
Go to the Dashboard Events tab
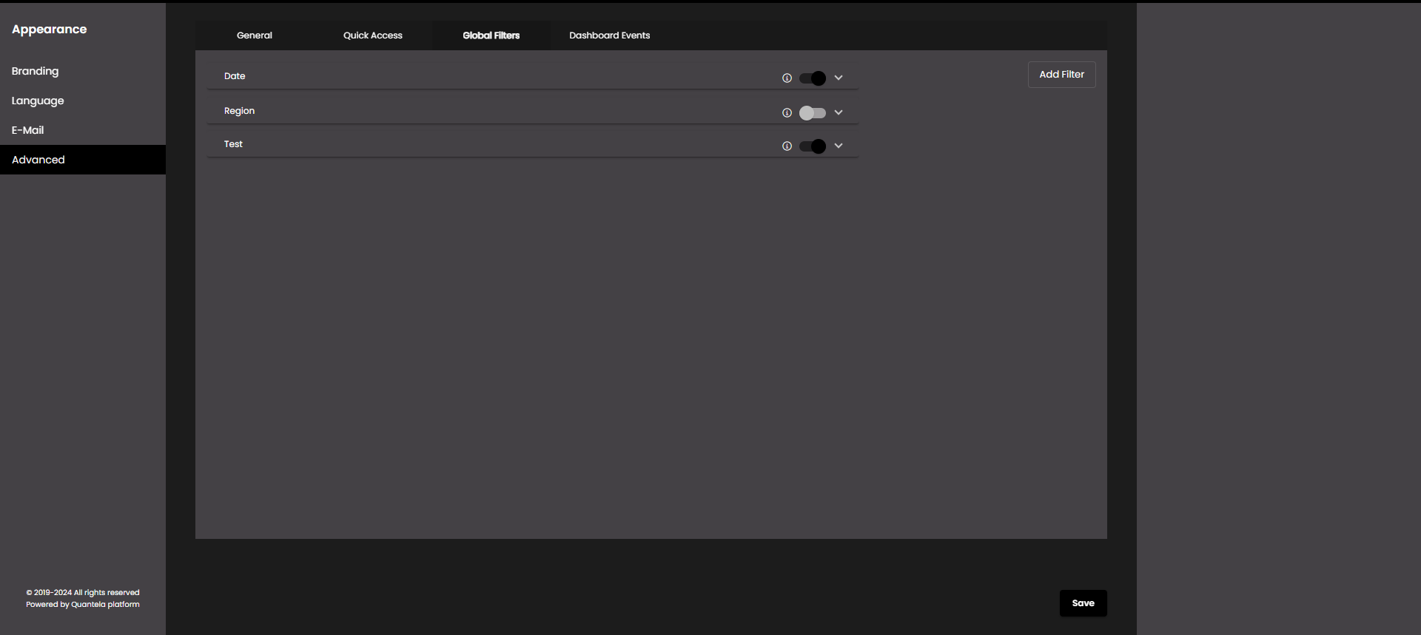pos(610,35)
